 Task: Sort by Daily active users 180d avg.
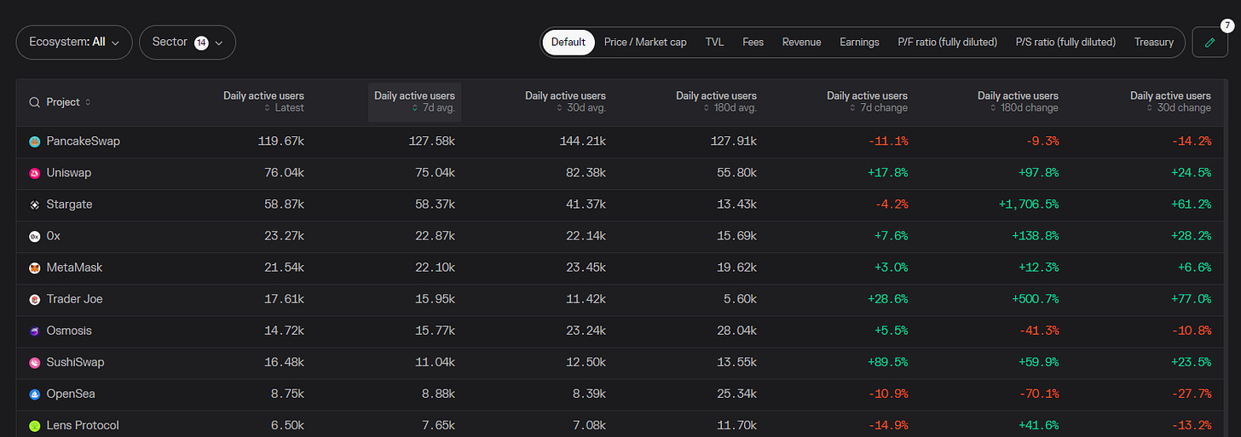(716, 102)
